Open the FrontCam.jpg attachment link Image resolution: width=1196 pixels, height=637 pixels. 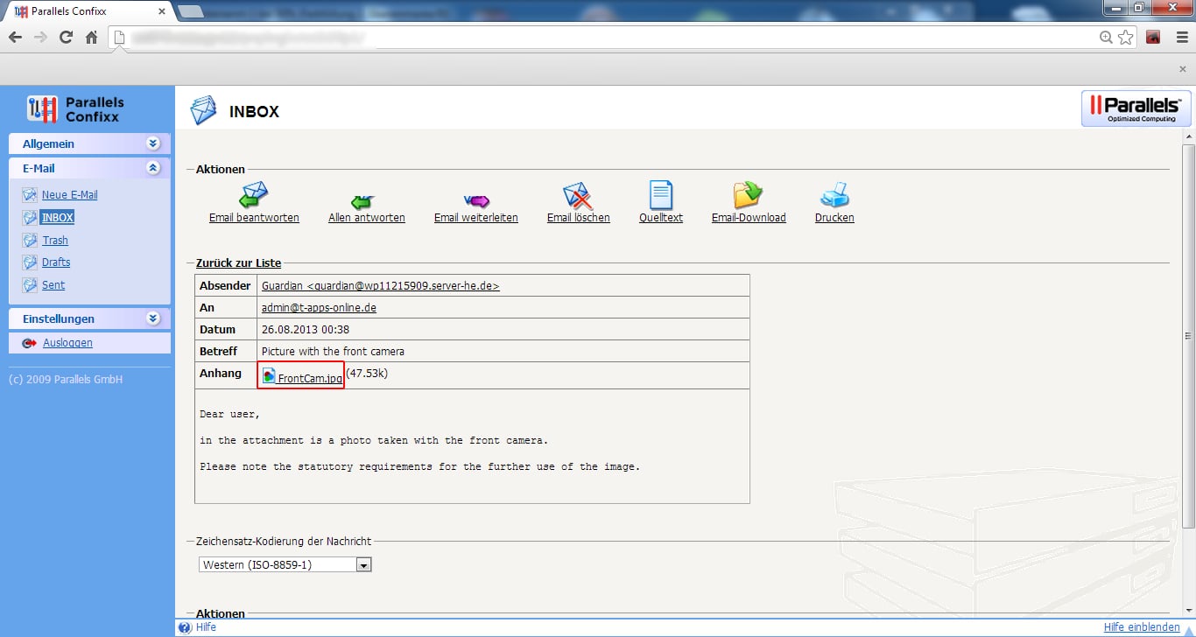[x=310, y=378]
